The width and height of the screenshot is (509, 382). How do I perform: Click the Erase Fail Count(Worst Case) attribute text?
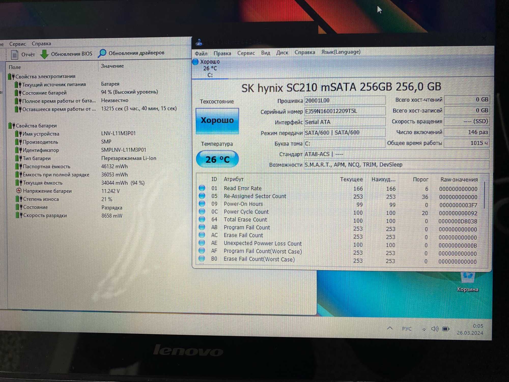pyautogui.click(x=259, y=259)
